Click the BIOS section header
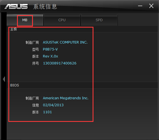The width and height of the screenshot is (159, 140). point(15,85)
